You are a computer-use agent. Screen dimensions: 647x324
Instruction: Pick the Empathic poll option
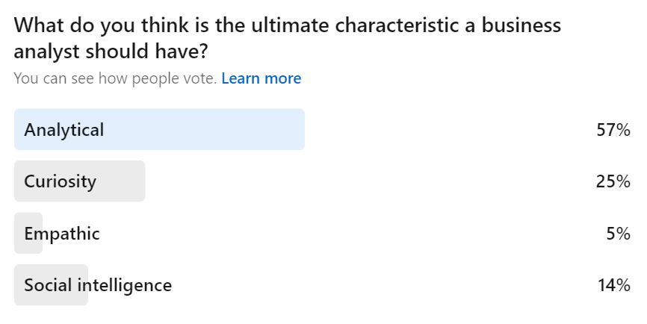pyautogui.click(x=322, y=234)
